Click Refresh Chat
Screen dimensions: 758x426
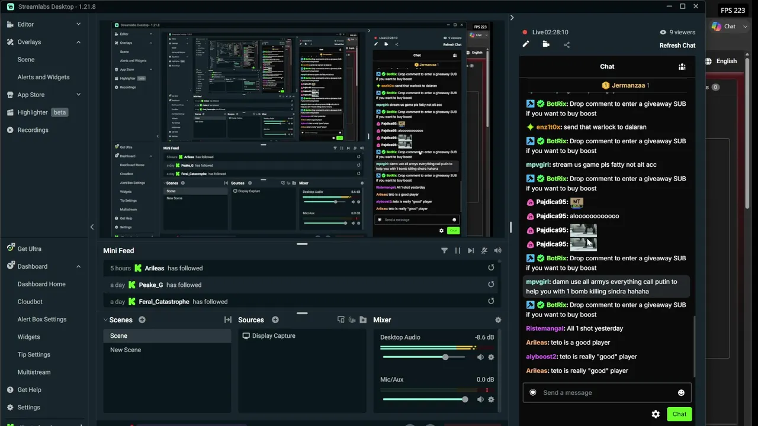coord(677,46)
